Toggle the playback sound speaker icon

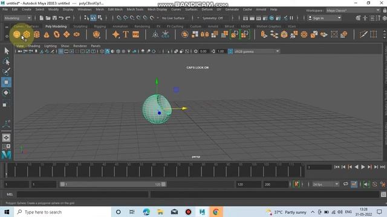[366, 184]
